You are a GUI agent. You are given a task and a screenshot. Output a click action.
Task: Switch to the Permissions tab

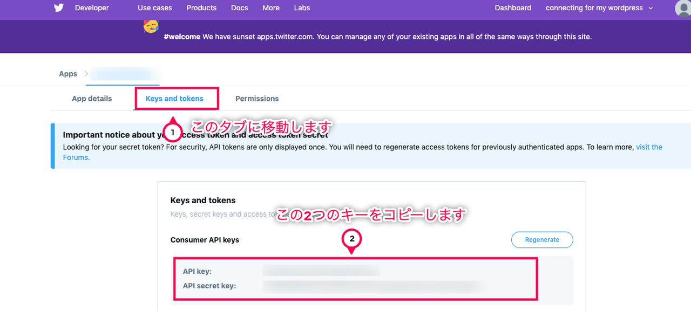(257, 99)
